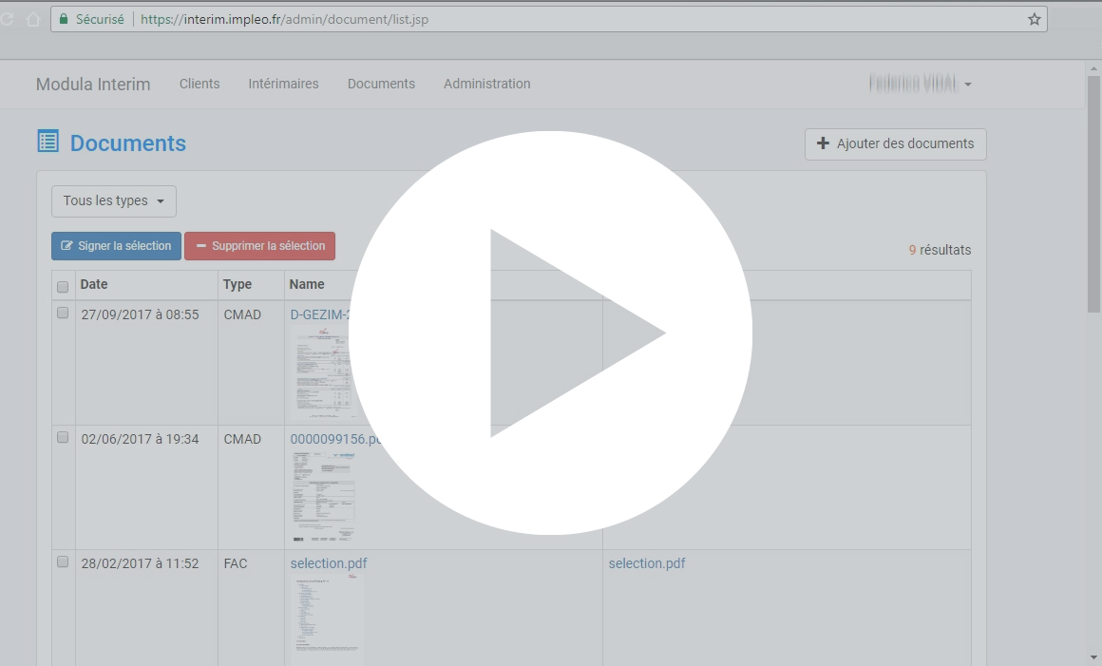This screenshot has width=1102, height=666.
Task: Open the Tous les types filter dropdown
Action: click(114, 200)
